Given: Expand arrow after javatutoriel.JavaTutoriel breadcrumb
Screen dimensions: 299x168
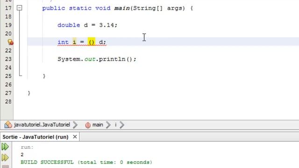Looking at the screenshot, I should (75, 125).
